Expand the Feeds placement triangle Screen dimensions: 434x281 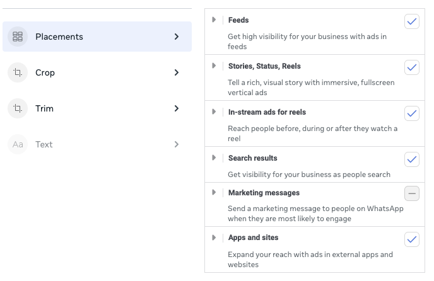214,20
